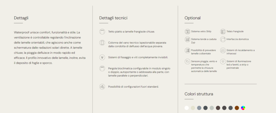Image resolution: width=276 pixels, height=113 pixels.
Task: Click the configurazioni fuori standard gears icon
Action: pos(102,87)
